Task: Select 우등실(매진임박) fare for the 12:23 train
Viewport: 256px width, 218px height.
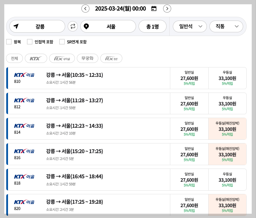Action: (x=227, y=129)
